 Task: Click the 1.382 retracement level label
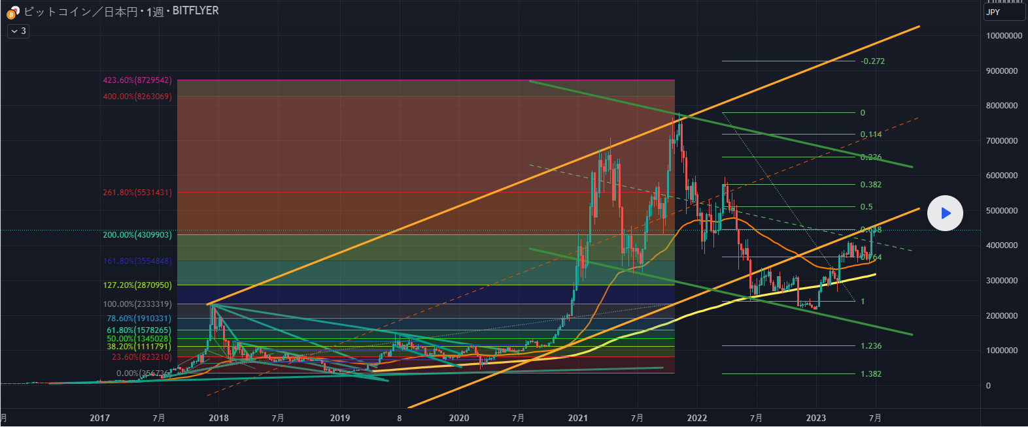(x=870, y=374)
